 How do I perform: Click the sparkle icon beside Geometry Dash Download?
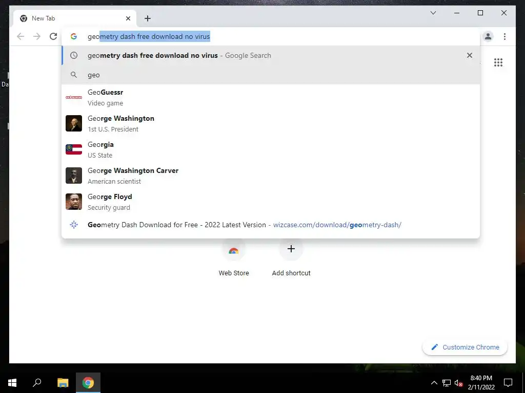coord(74,225)
